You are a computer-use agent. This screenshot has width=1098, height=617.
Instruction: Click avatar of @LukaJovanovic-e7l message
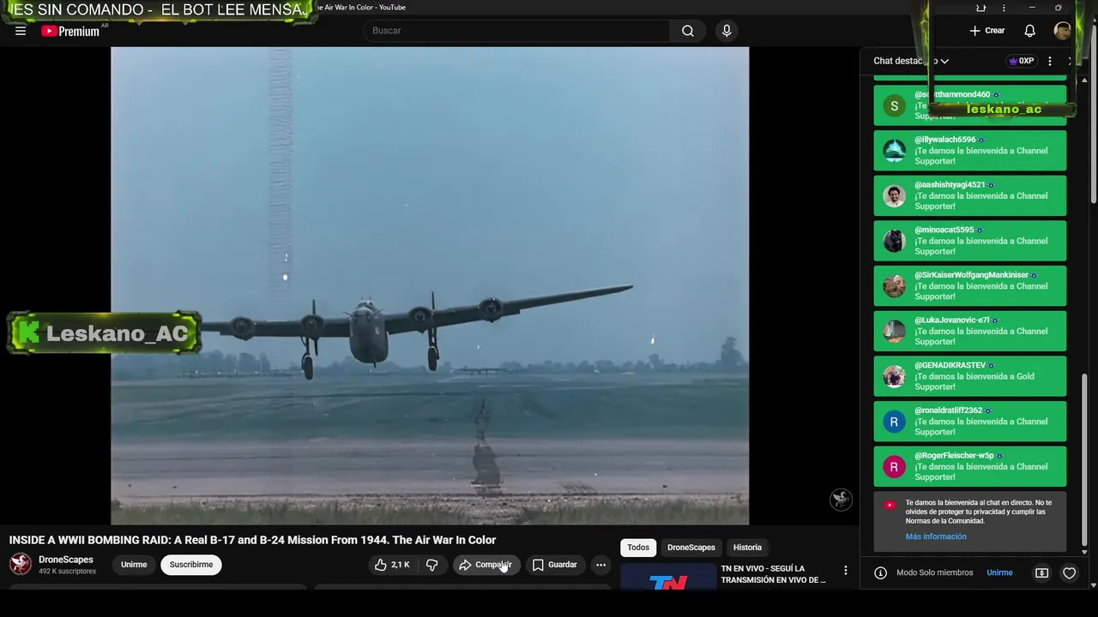pyautogui.click(x=894, y=332)
